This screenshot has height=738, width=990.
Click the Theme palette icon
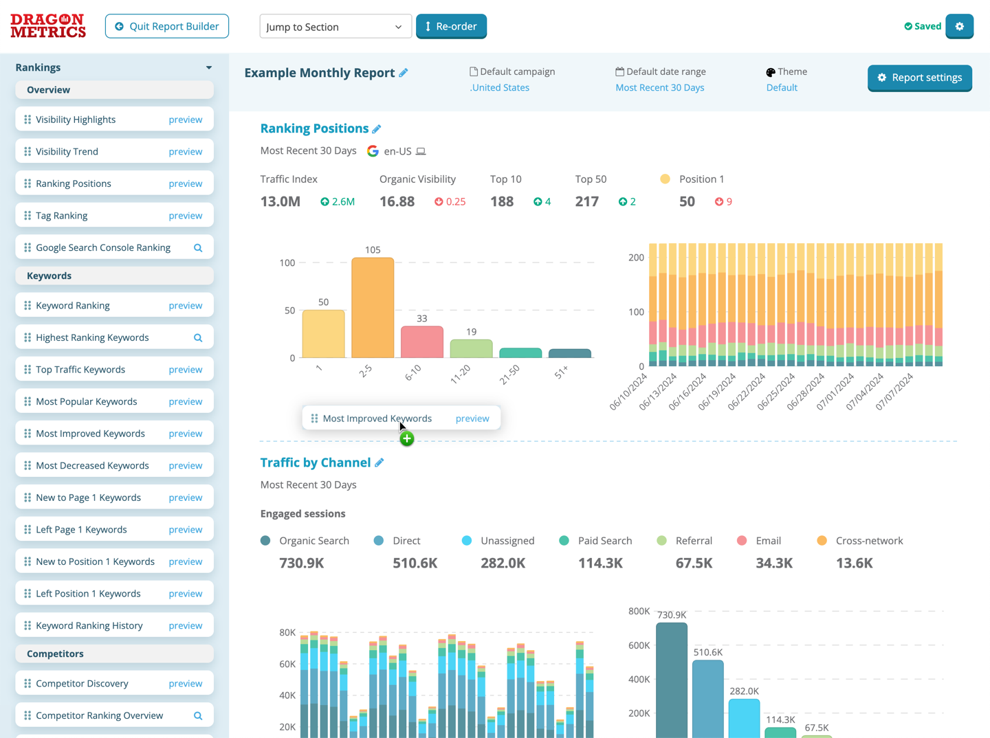coord(771,72)
